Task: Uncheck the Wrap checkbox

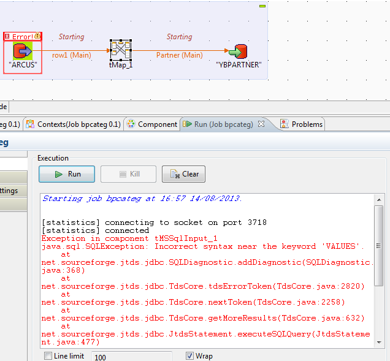Action: coord(189,355)
